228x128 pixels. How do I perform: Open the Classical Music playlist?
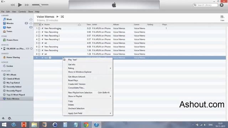13,79
